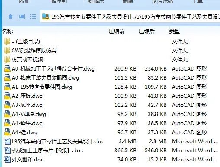Click the 102.2 KB size value
The image size is (220, 167).
click(x=125, y=105)
